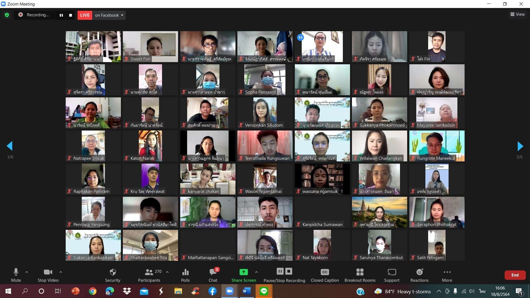
Task: Go to next gallery page arrow
Action: pos(520,146)
